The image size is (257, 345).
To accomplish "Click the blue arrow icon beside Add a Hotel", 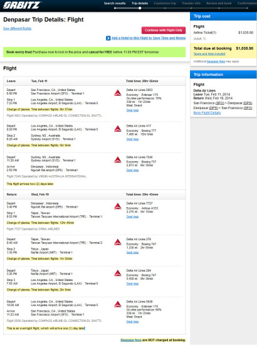I will 108,38.
